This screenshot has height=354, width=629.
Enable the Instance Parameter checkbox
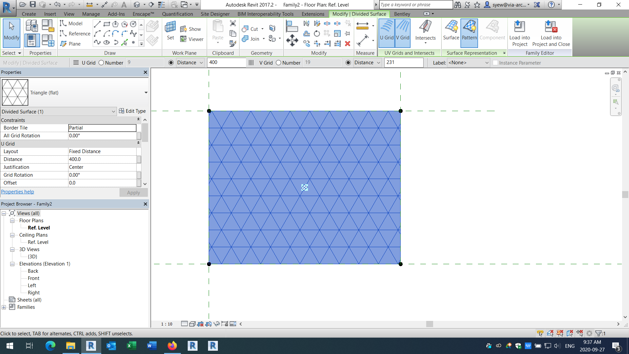point(495,63)
